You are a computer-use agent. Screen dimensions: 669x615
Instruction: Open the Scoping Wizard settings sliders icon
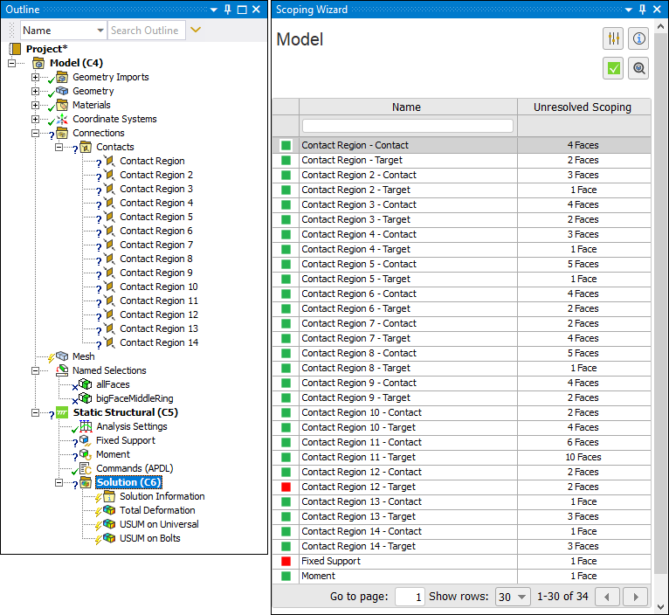(x=613, y=39)
